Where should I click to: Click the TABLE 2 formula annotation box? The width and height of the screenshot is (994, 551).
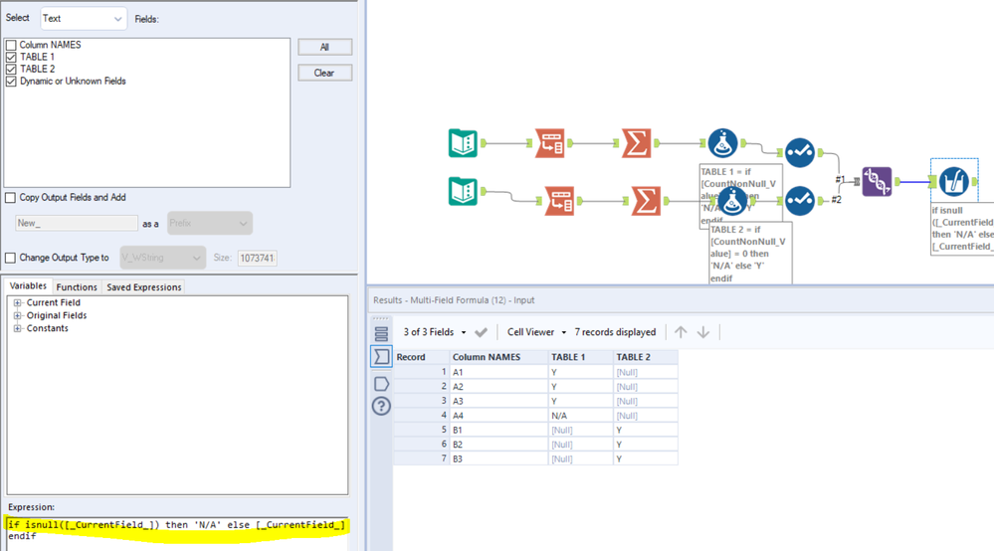(x=750, y=254)
